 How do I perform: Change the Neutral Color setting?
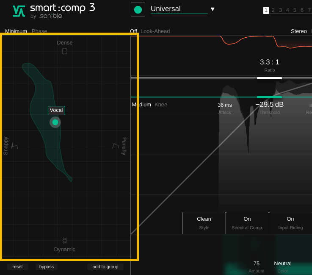282,264
